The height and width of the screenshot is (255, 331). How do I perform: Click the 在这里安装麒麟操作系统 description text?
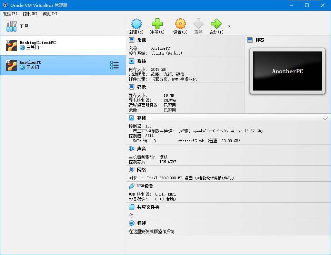coord(152,232)
